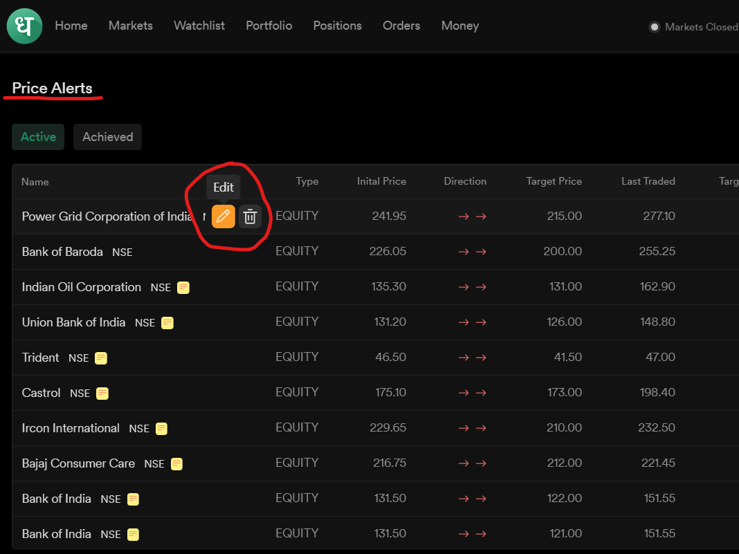Click Bank of India name with target 121.00

(57, 534)
